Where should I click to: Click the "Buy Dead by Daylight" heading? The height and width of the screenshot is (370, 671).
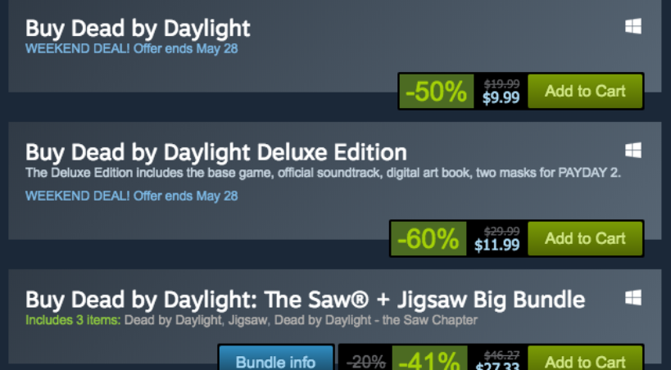coord(138,28)
